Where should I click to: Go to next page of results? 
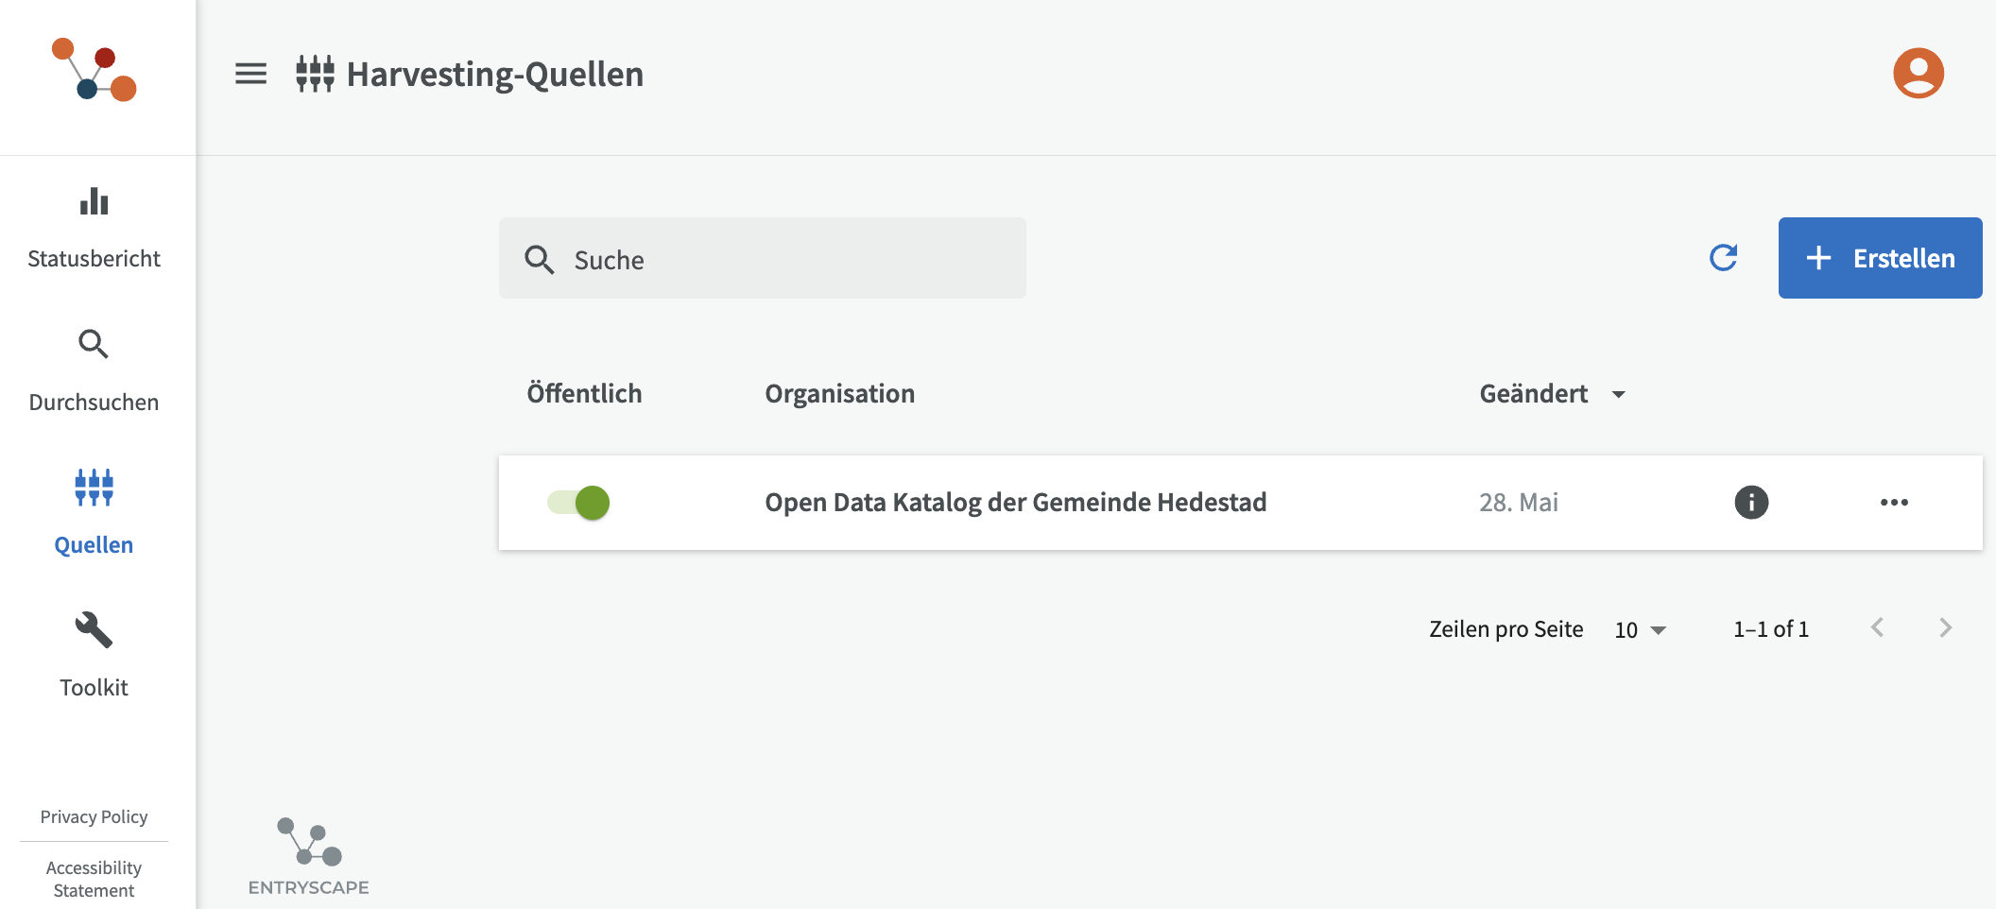[x=1945, y=627]
